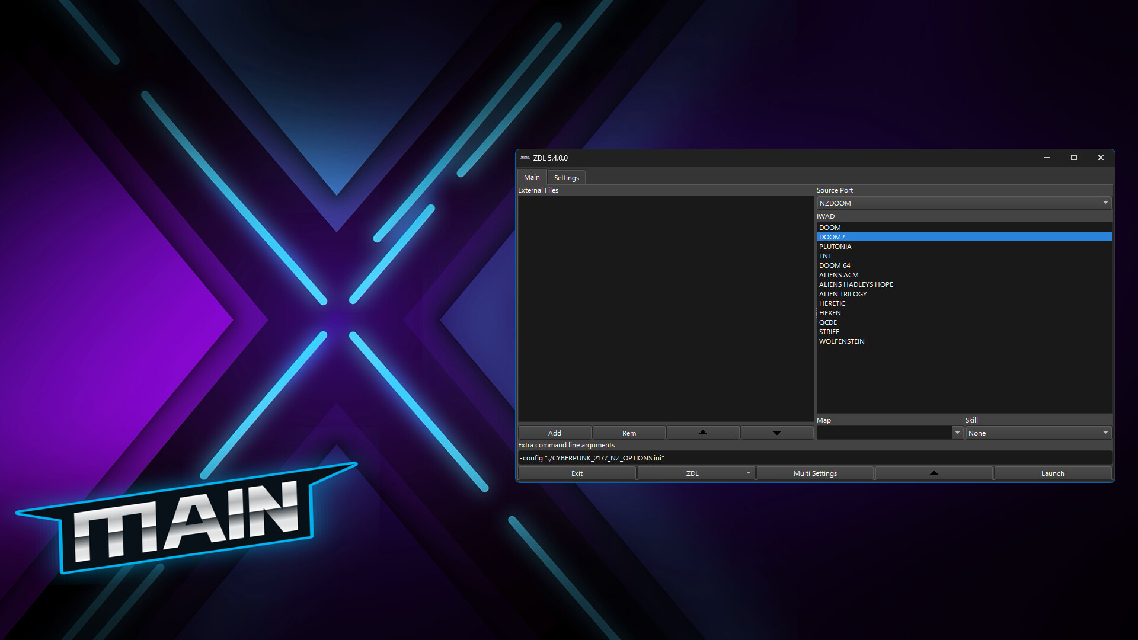Click the arrow button next to Multi Settings
The height and width of the screenshot is (640, 1138).
tap(934, 473)
